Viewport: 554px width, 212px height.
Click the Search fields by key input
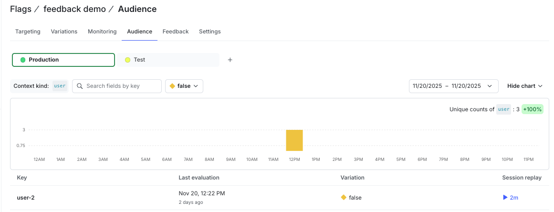coord(117,86)
